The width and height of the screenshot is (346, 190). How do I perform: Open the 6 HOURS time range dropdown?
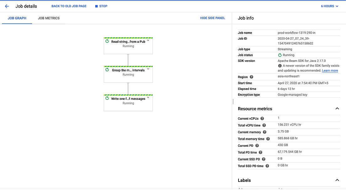329,6
